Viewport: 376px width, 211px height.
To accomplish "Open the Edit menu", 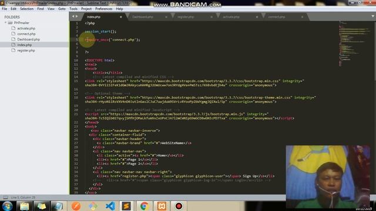I will click(14, 9).
